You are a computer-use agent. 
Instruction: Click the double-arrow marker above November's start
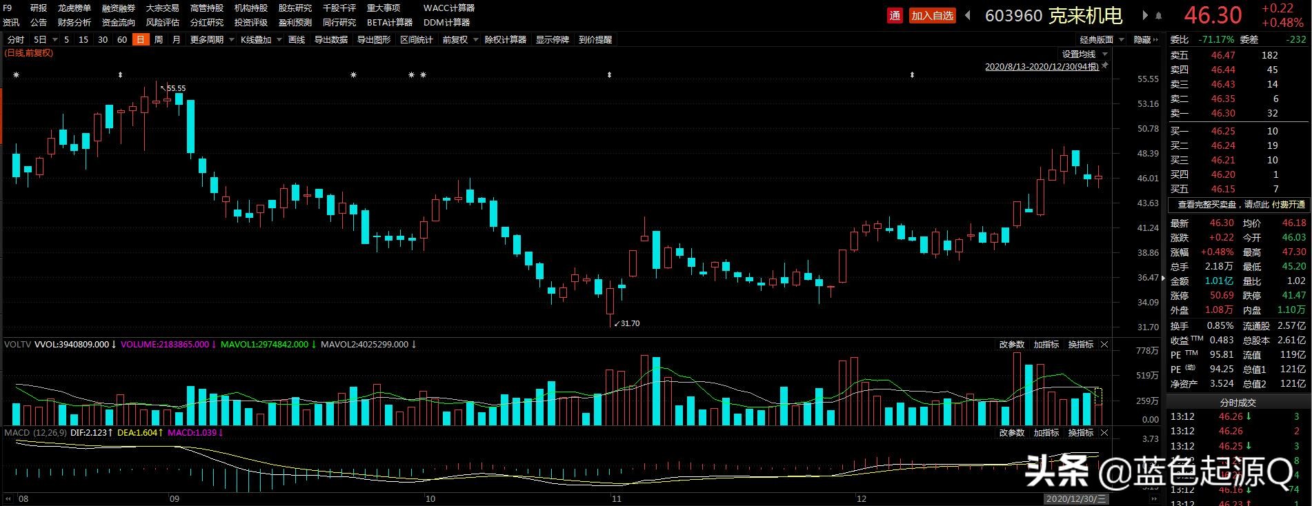[x=610, y=75]
